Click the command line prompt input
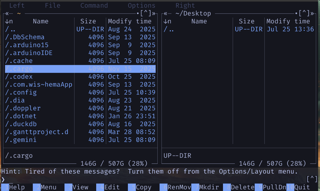 [x=155, y=179]
